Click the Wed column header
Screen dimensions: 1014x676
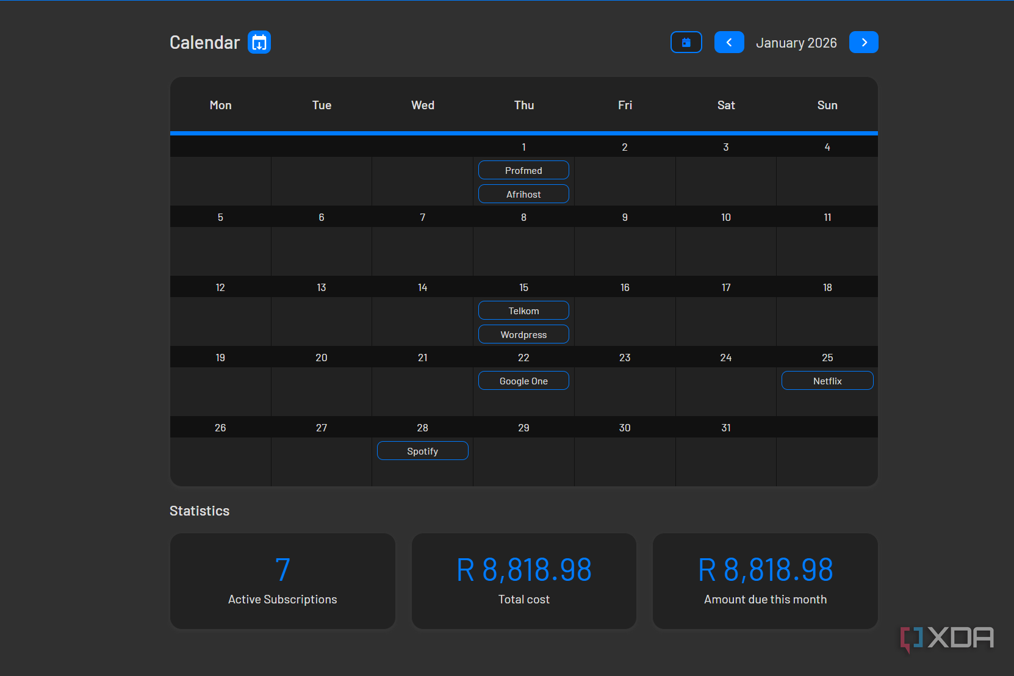tap(423, 105)
